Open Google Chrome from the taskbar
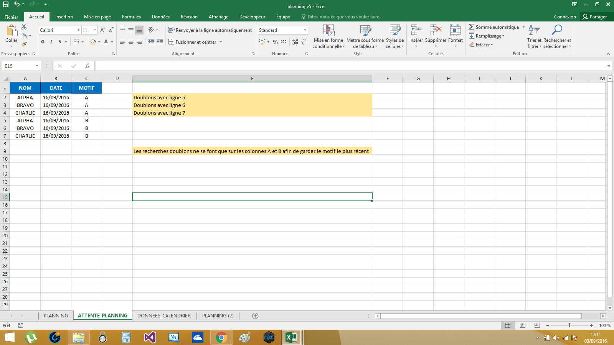 [x=221, y=337]
